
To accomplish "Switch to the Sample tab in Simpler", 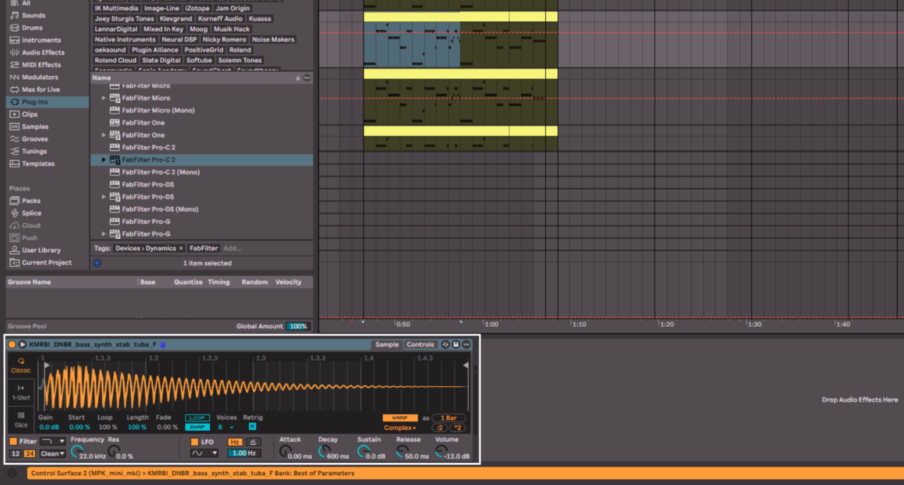I will point(387,345).
